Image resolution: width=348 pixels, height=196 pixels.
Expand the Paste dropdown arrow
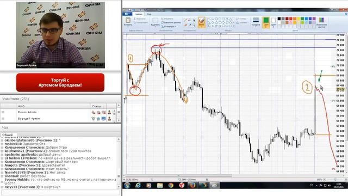(128, 27)
